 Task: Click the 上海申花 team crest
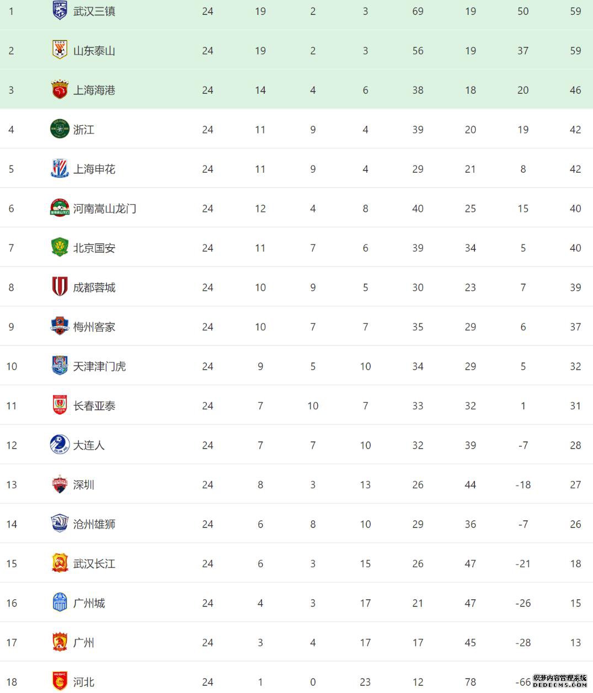(x=60, y=169)
